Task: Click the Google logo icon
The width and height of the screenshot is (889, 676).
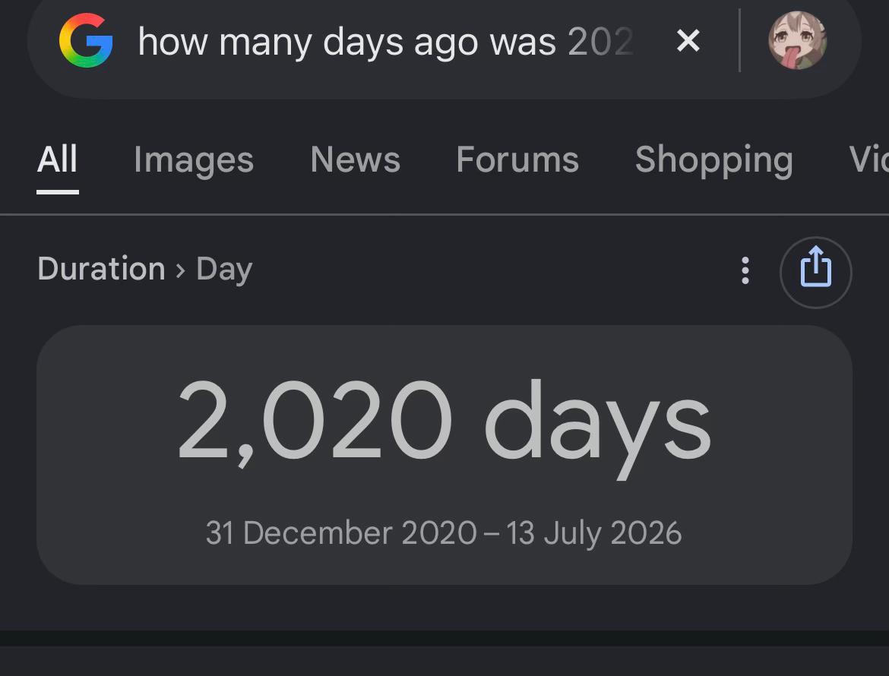Action: point(86,41)
